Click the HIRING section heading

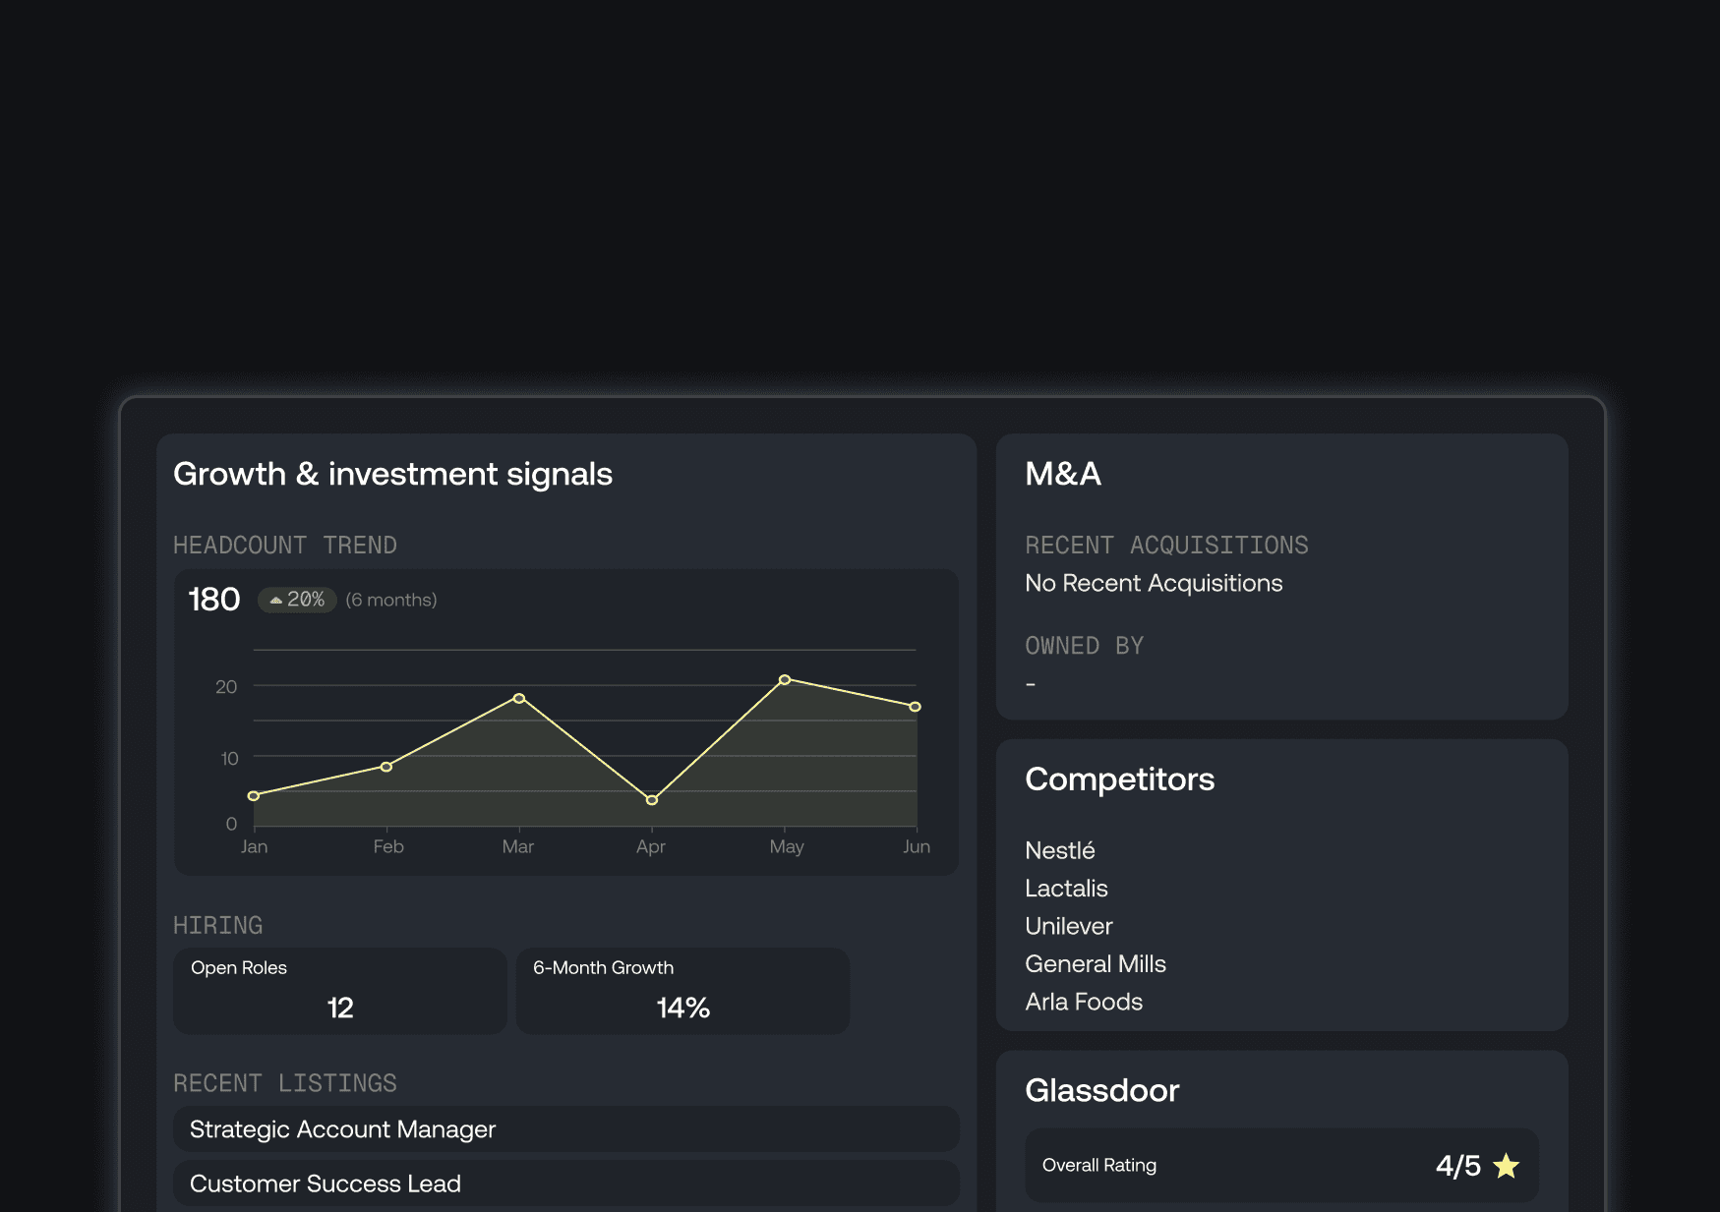point(218,926)
